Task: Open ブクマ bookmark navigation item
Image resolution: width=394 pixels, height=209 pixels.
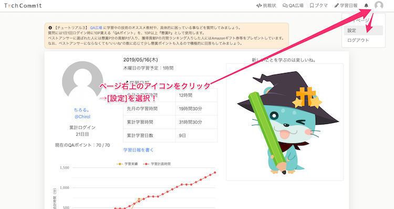Action: [x=319, y=6]
